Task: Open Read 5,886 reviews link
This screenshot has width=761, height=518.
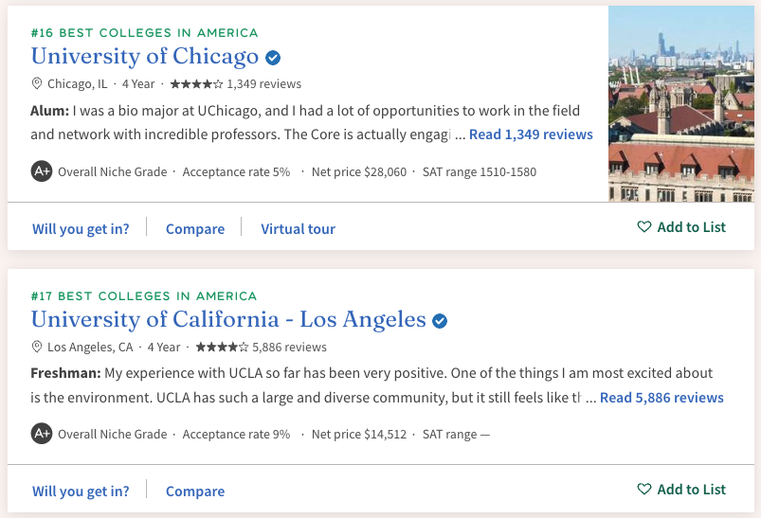Action: tap(661, 398)
